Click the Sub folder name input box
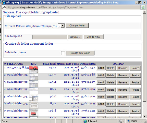147x123 pixels. tap(63, 53)
